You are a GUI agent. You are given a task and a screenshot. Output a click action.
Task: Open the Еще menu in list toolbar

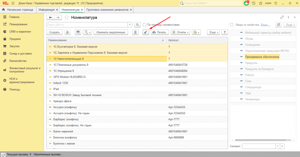tap(213, 32)
